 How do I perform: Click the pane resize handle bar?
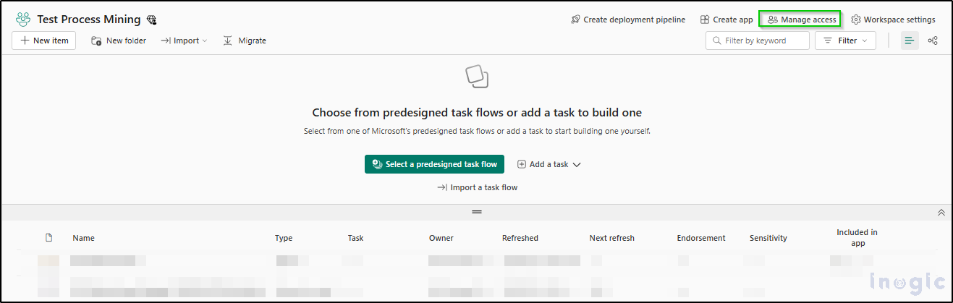[477, 212]
